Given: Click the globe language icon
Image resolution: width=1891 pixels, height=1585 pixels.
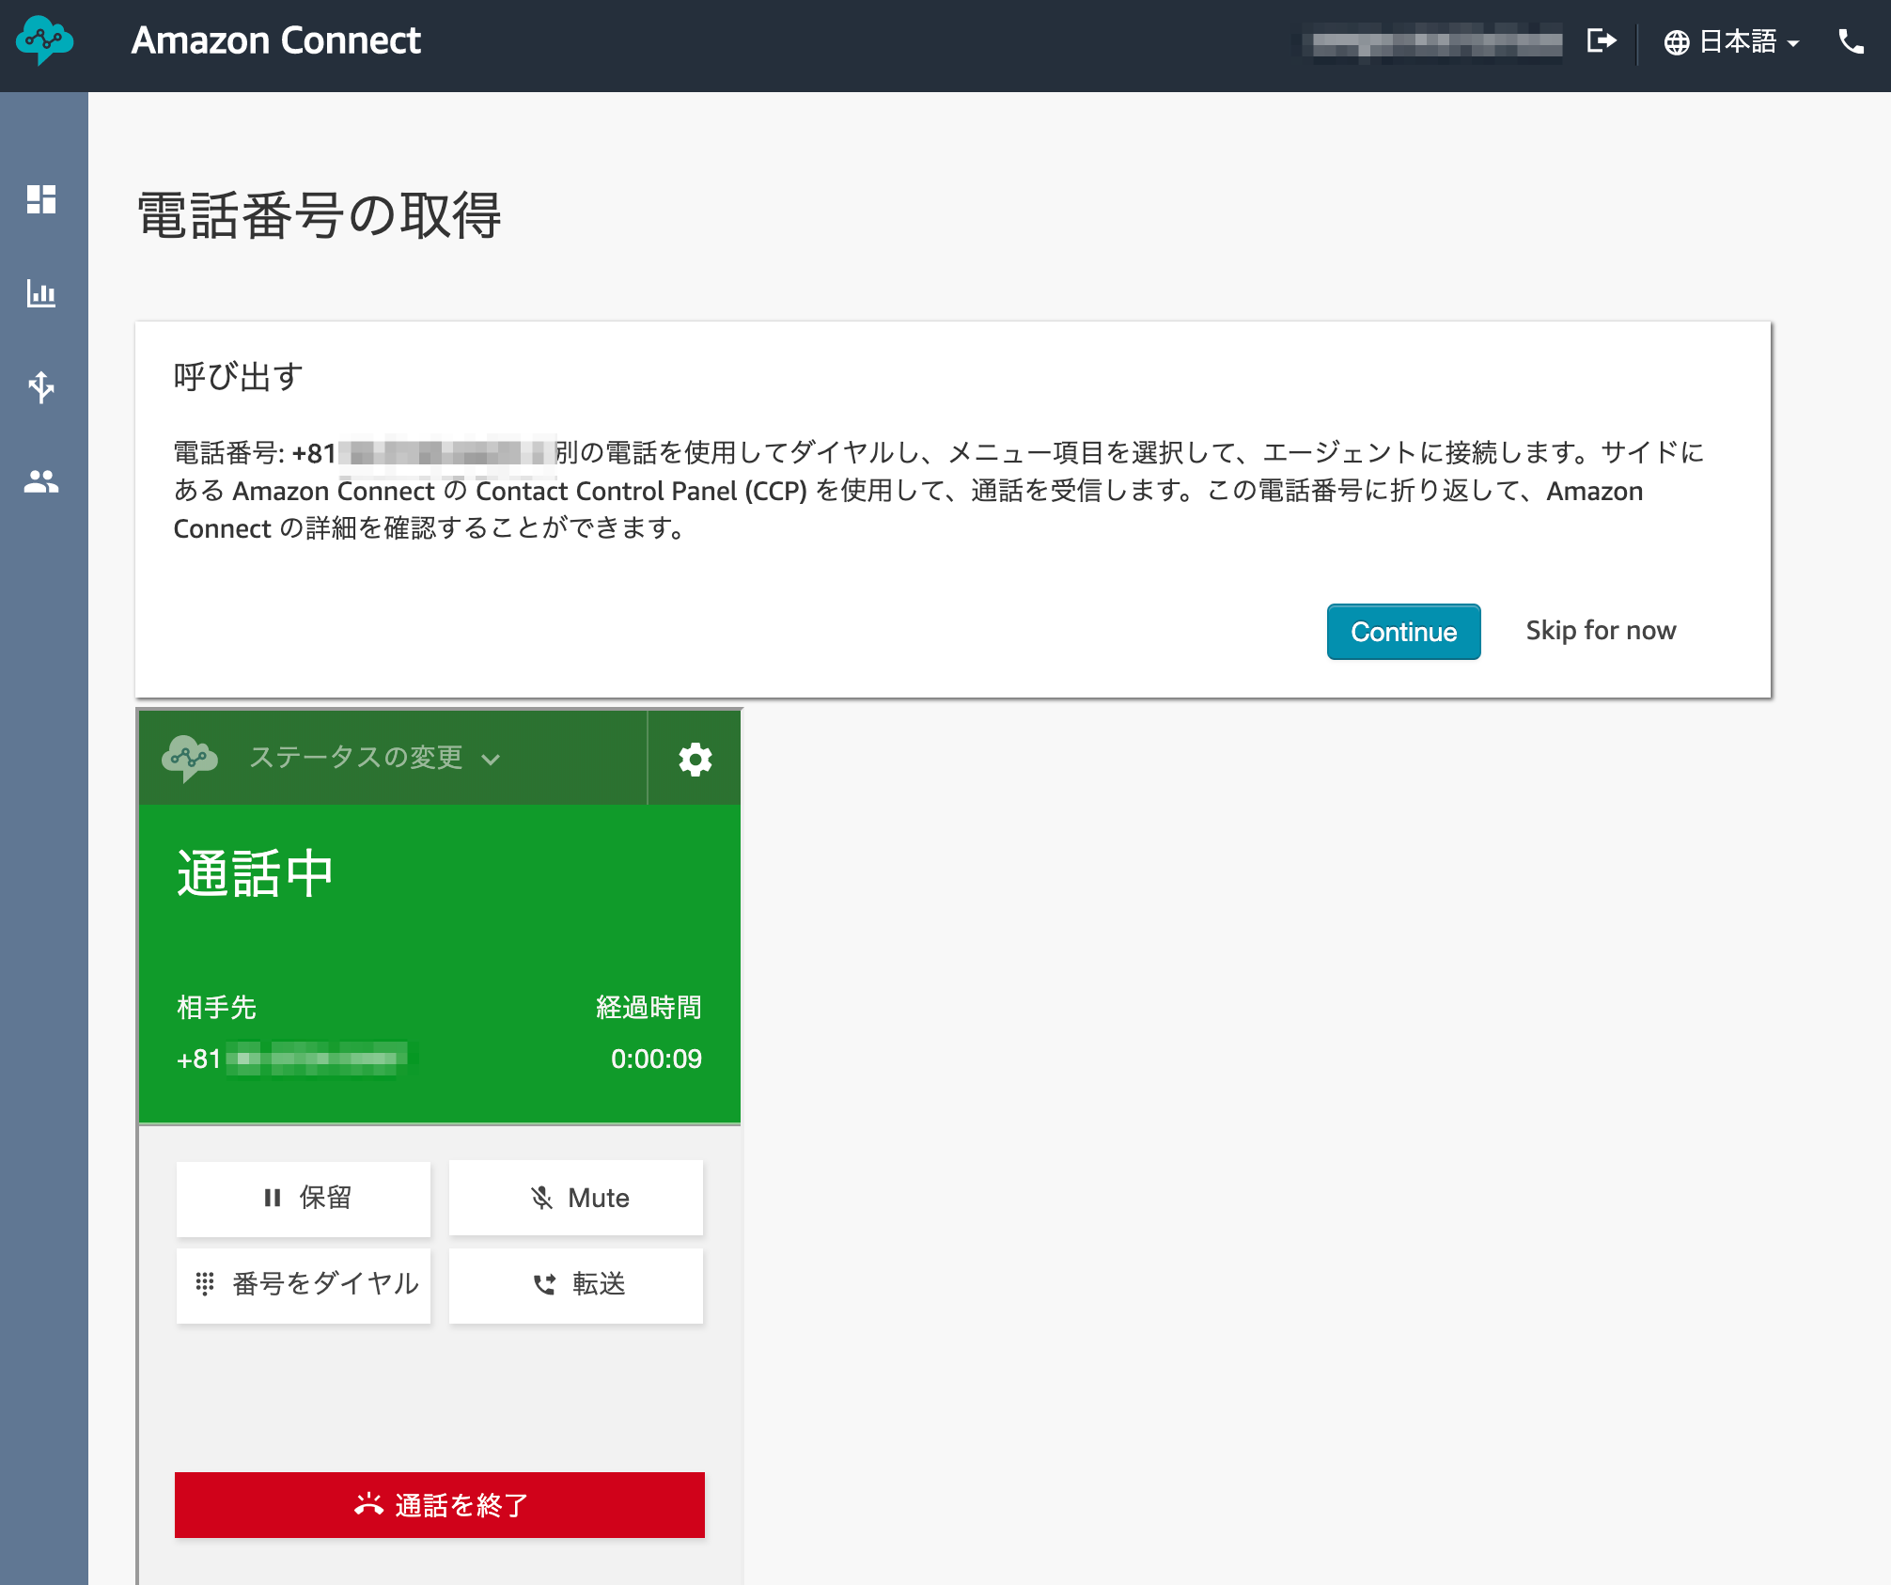Looking at the screenshot, I should pos(1677,42).
